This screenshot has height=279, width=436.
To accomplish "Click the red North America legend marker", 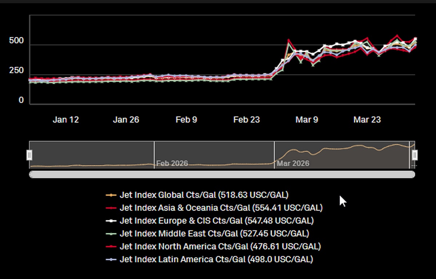I will coord(111,247).
